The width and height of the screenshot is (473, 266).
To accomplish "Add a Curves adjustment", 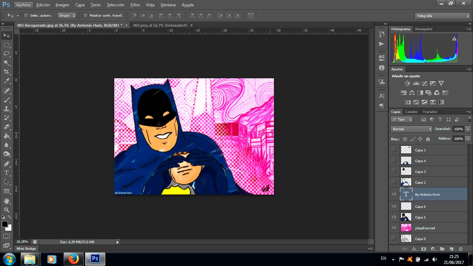I will [425, 83].
